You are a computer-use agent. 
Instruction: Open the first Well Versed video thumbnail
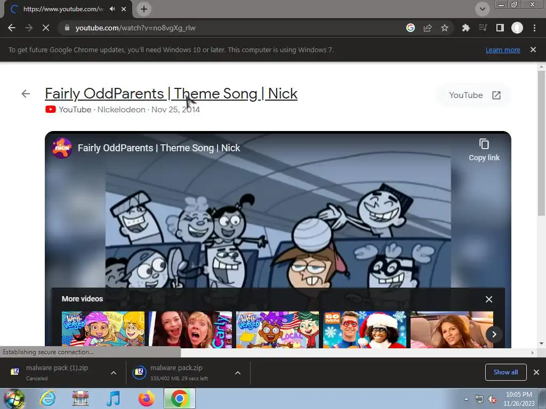[103, 330]
